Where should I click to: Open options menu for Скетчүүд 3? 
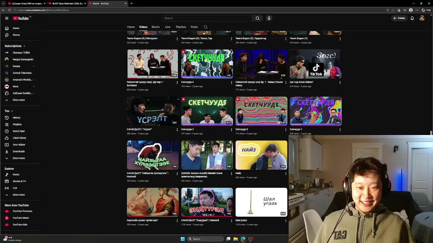[231, 130]
